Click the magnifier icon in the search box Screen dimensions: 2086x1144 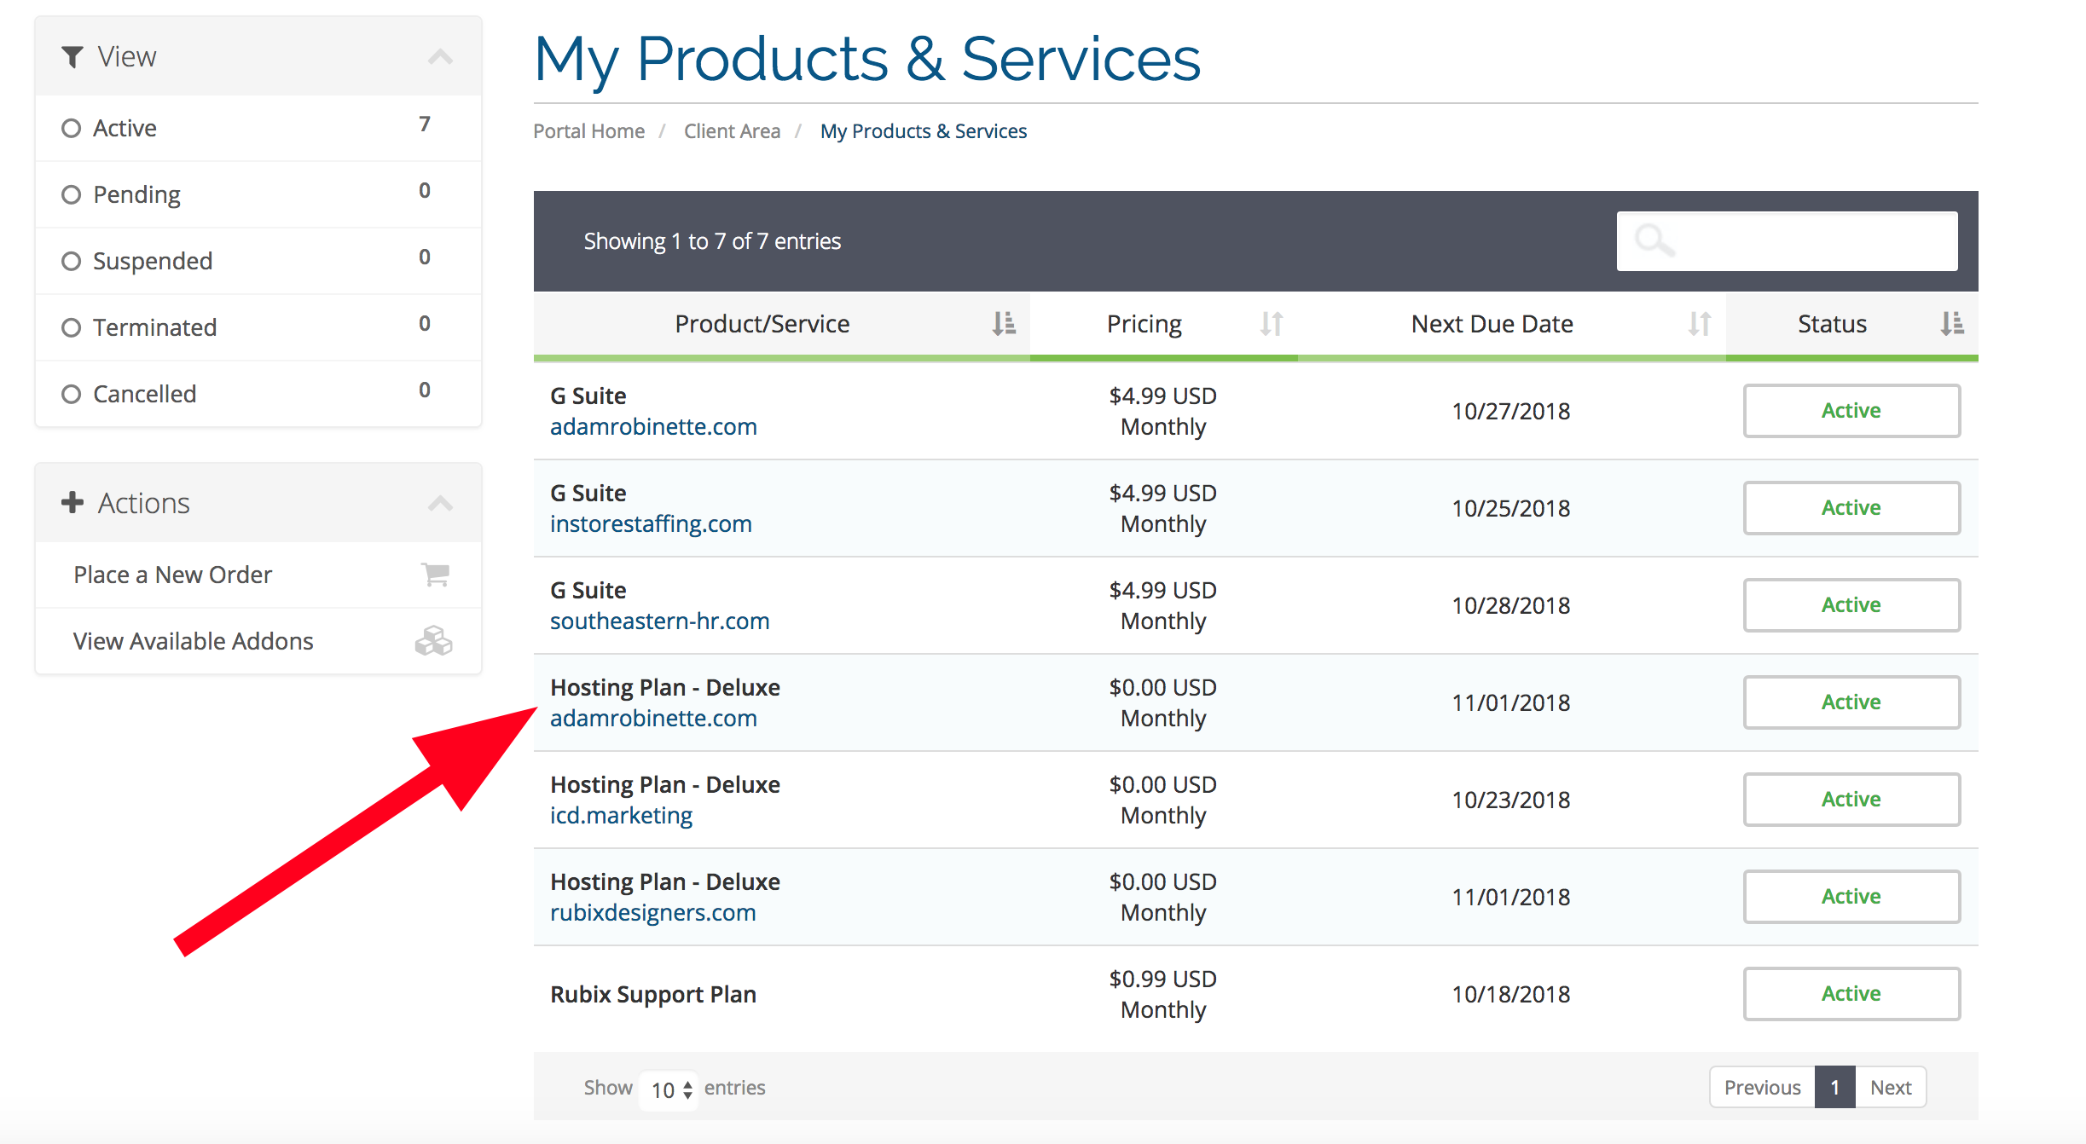[1654, 241]
